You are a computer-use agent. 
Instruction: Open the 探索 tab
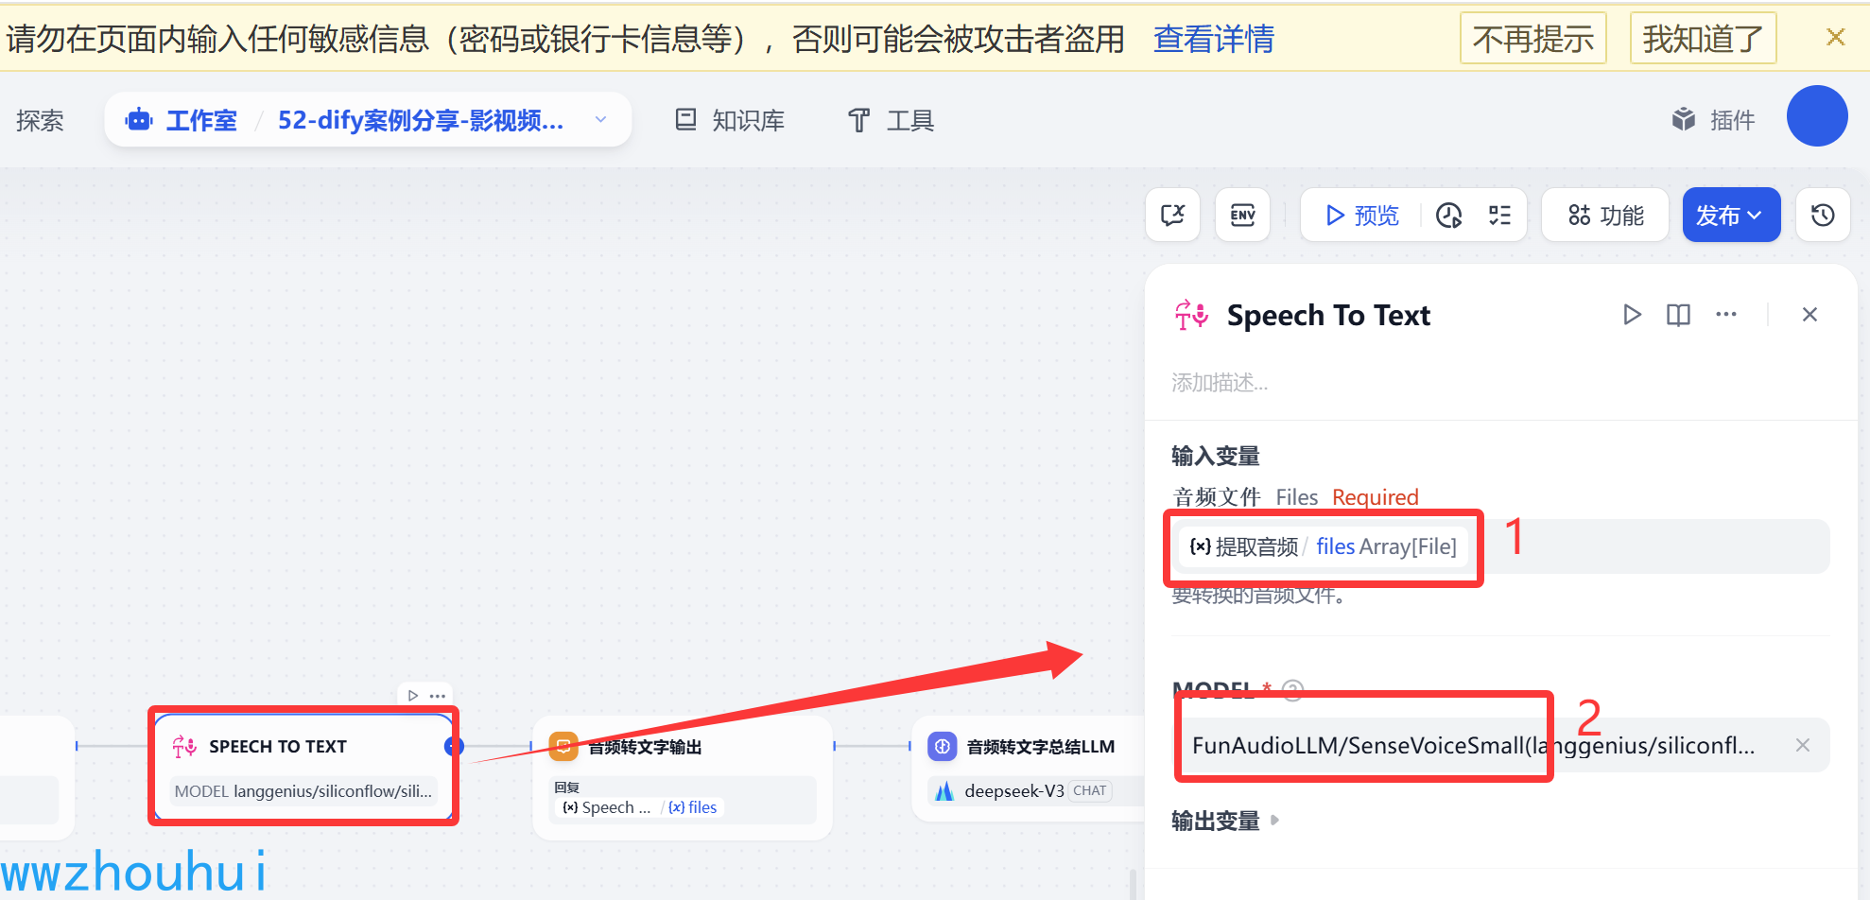click(40, 120)
